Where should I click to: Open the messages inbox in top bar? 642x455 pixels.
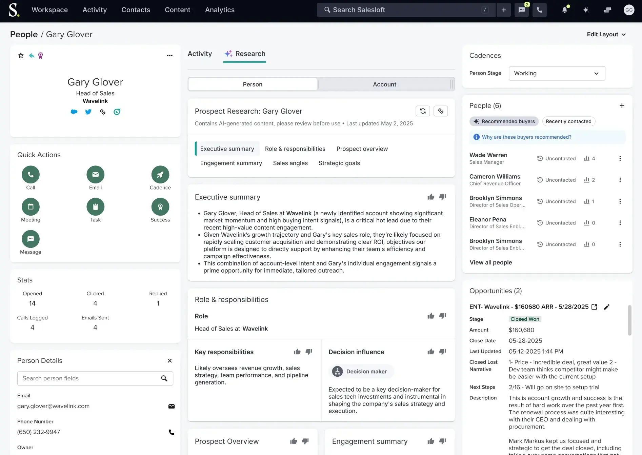point(521,10)
